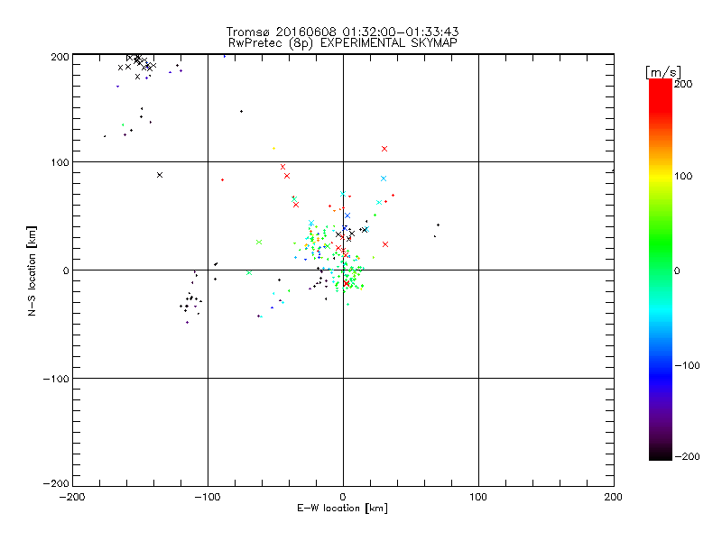Click the colorbar tick label '-100'
722x541 pixels.
(687, 366)
